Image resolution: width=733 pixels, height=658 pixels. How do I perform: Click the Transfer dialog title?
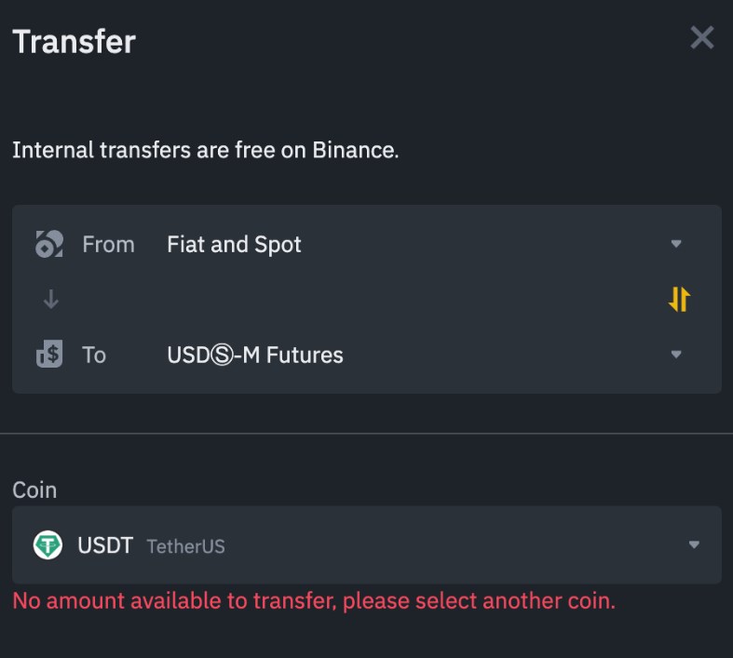74,42
